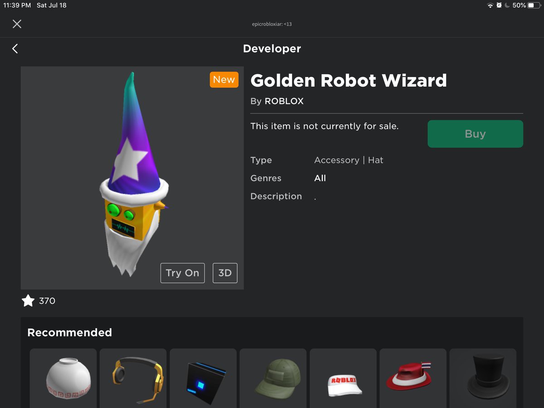Tap the Wi-Fi status icon
Viewport: 544px width, 408px height.
[x=490, y=5]
